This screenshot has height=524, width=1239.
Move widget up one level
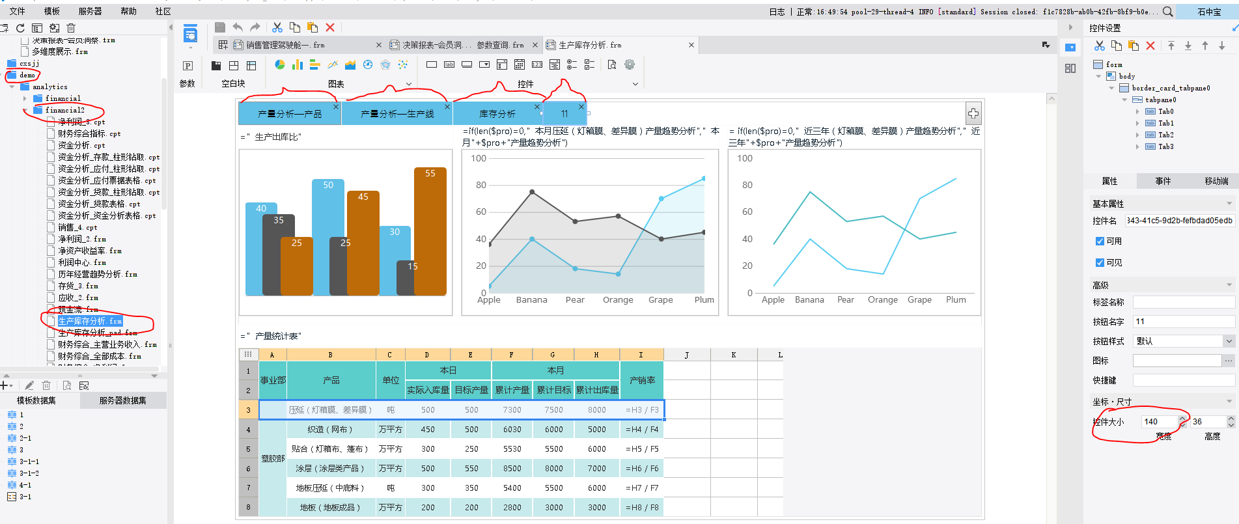[1205, 46]
